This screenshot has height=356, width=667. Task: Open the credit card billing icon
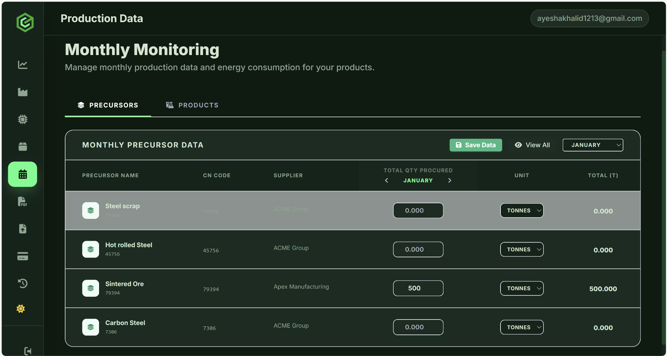click(x=22, y=256)
